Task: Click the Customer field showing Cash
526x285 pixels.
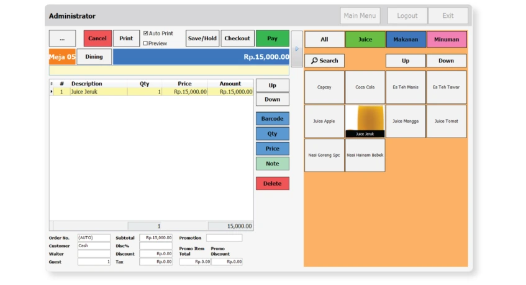Action: coord(94,246)
